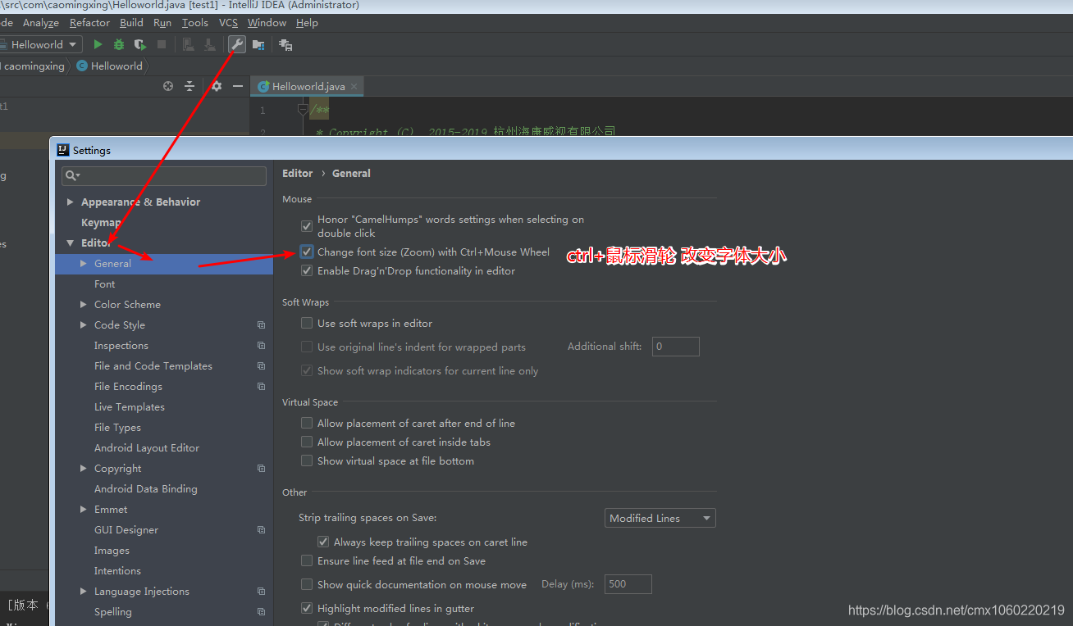1073x626 pixels.
Task: Start debugging with the bug icon
Action: coord(119,44)
